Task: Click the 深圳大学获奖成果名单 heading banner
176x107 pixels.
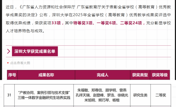Action: 35,51
